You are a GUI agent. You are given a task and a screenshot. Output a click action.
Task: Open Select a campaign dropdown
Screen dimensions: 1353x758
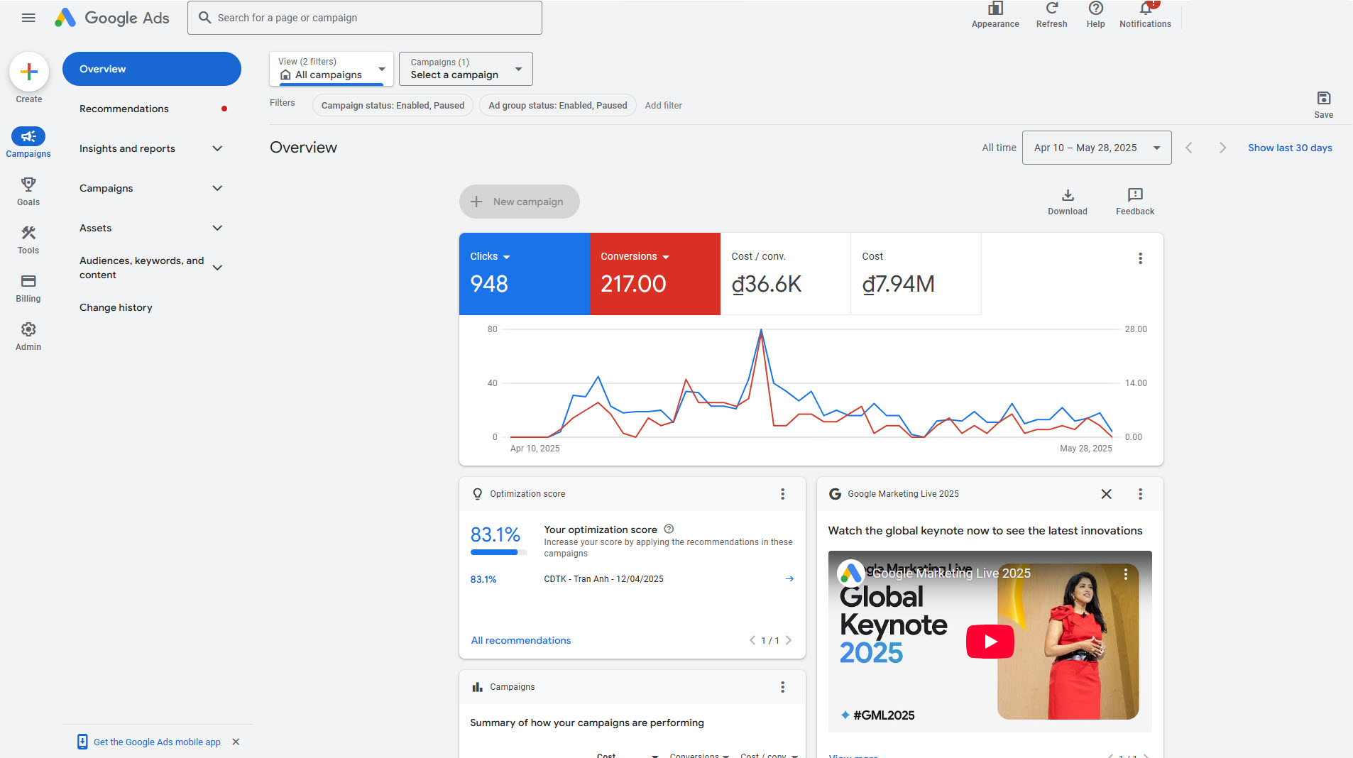click(x=466, y=69)
